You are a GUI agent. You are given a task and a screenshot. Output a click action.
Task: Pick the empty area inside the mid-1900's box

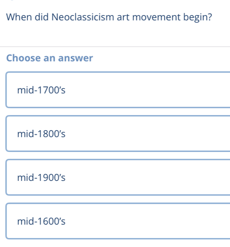(148, 177)
